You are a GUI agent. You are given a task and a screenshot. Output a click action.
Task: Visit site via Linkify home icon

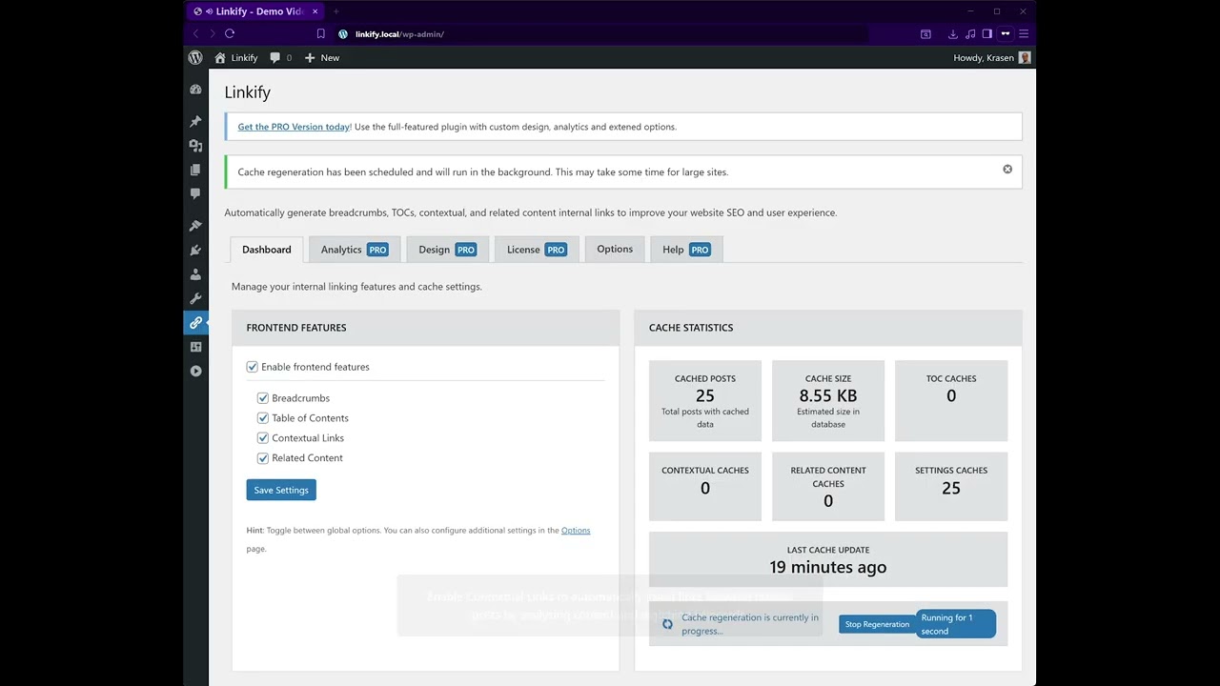click(x=235, y=57)
